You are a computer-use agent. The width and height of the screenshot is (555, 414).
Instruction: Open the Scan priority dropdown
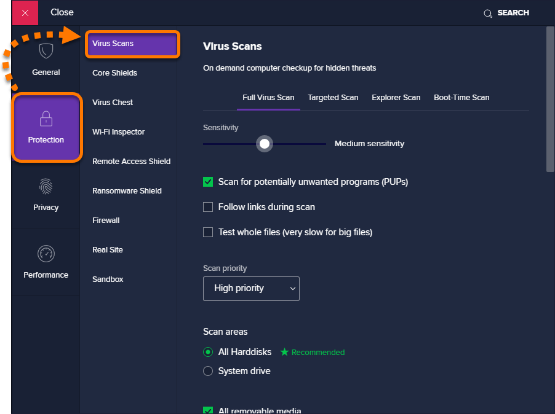[251, 289]
